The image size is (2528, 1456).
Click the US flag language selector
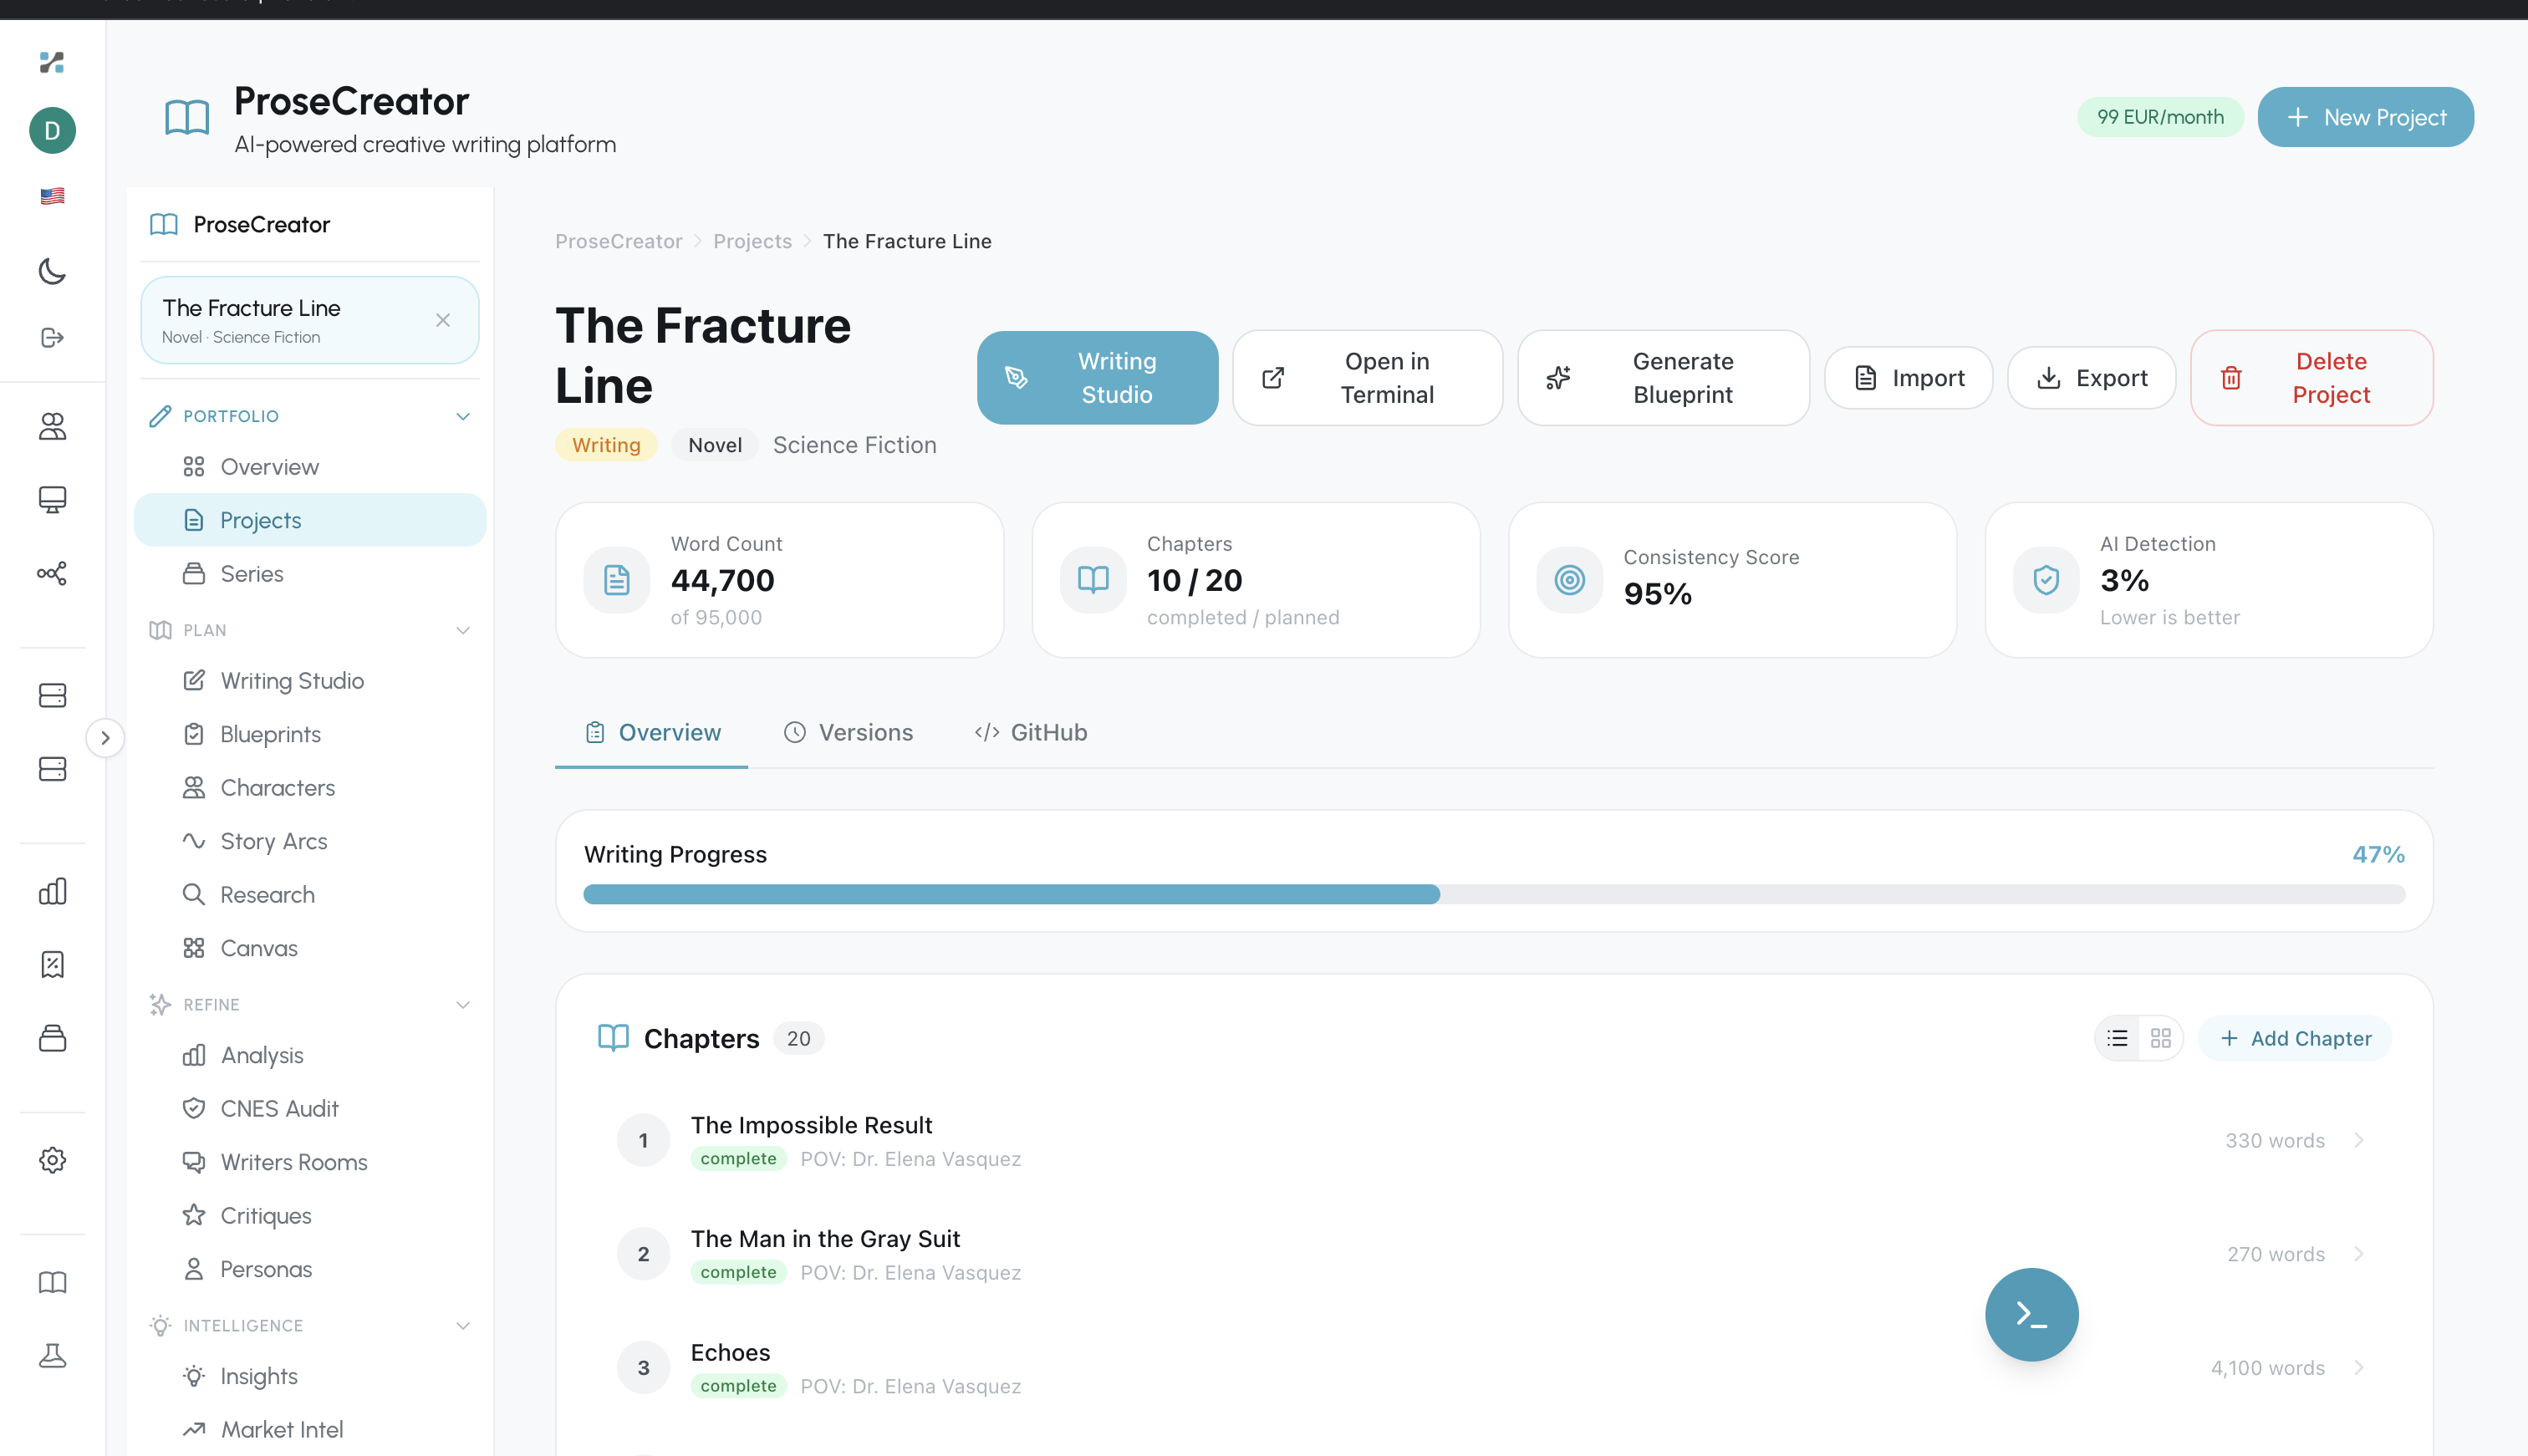(x=52, y=195)
